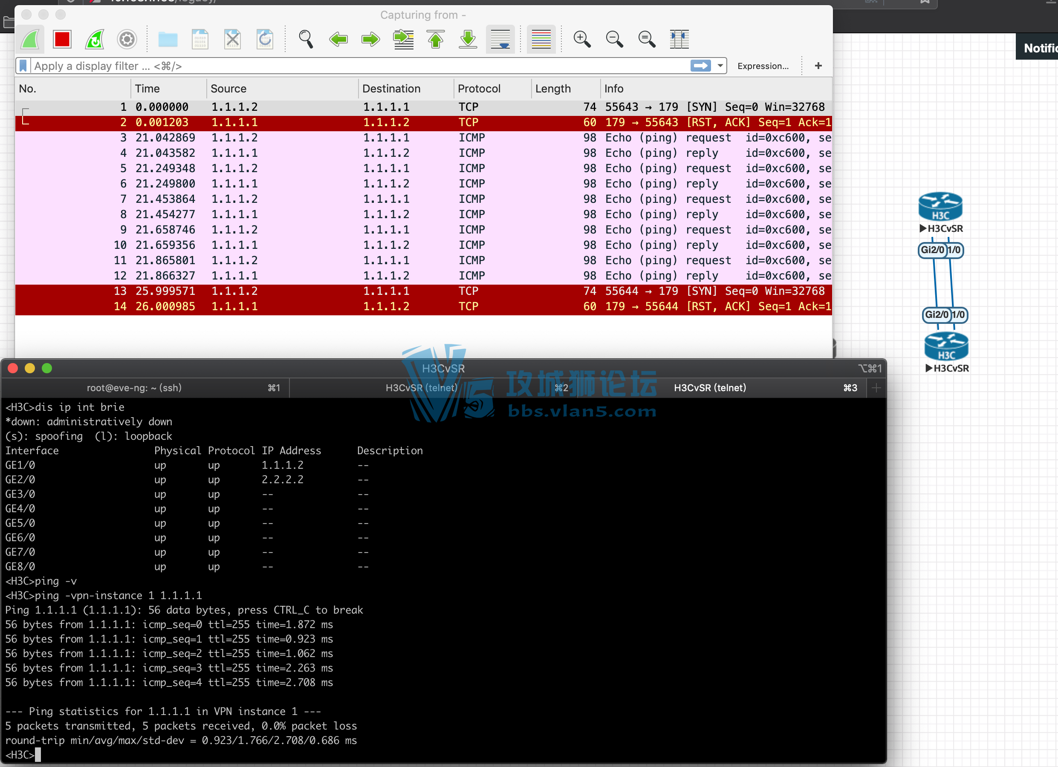Click the terminal window yellow minimize button
Viewport: 1058px width, 767px height.
(30, 368)
